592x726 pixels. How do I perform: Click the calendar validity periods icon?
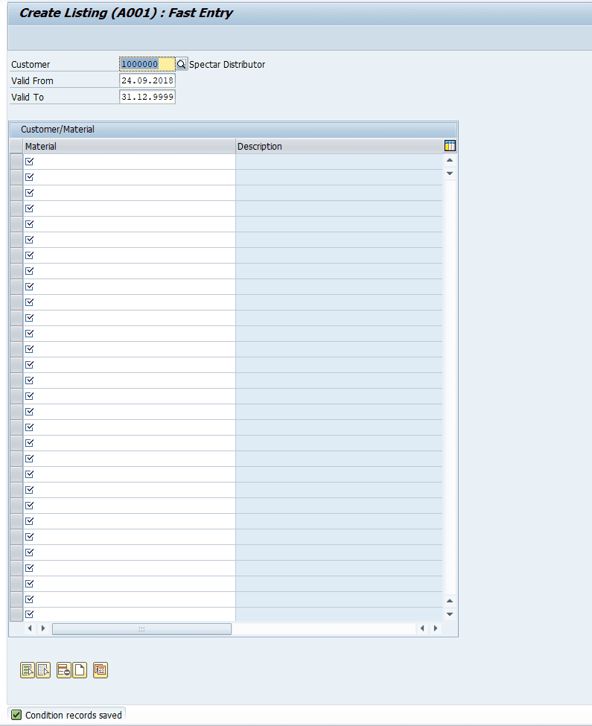tap(101, 670)
